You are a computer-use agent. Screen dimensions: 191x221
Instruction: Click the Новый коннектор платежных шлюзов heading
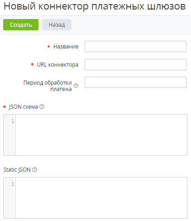[x=95, y=6]
